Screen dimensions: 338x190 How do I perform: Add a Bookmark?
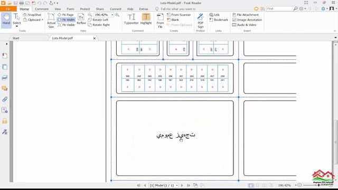point(219,20)
